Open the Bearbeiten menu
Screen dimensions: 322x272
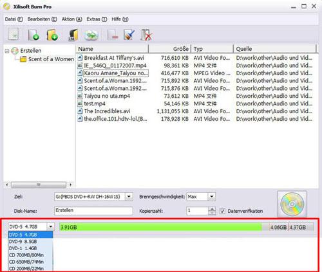(x=42, y=19)
